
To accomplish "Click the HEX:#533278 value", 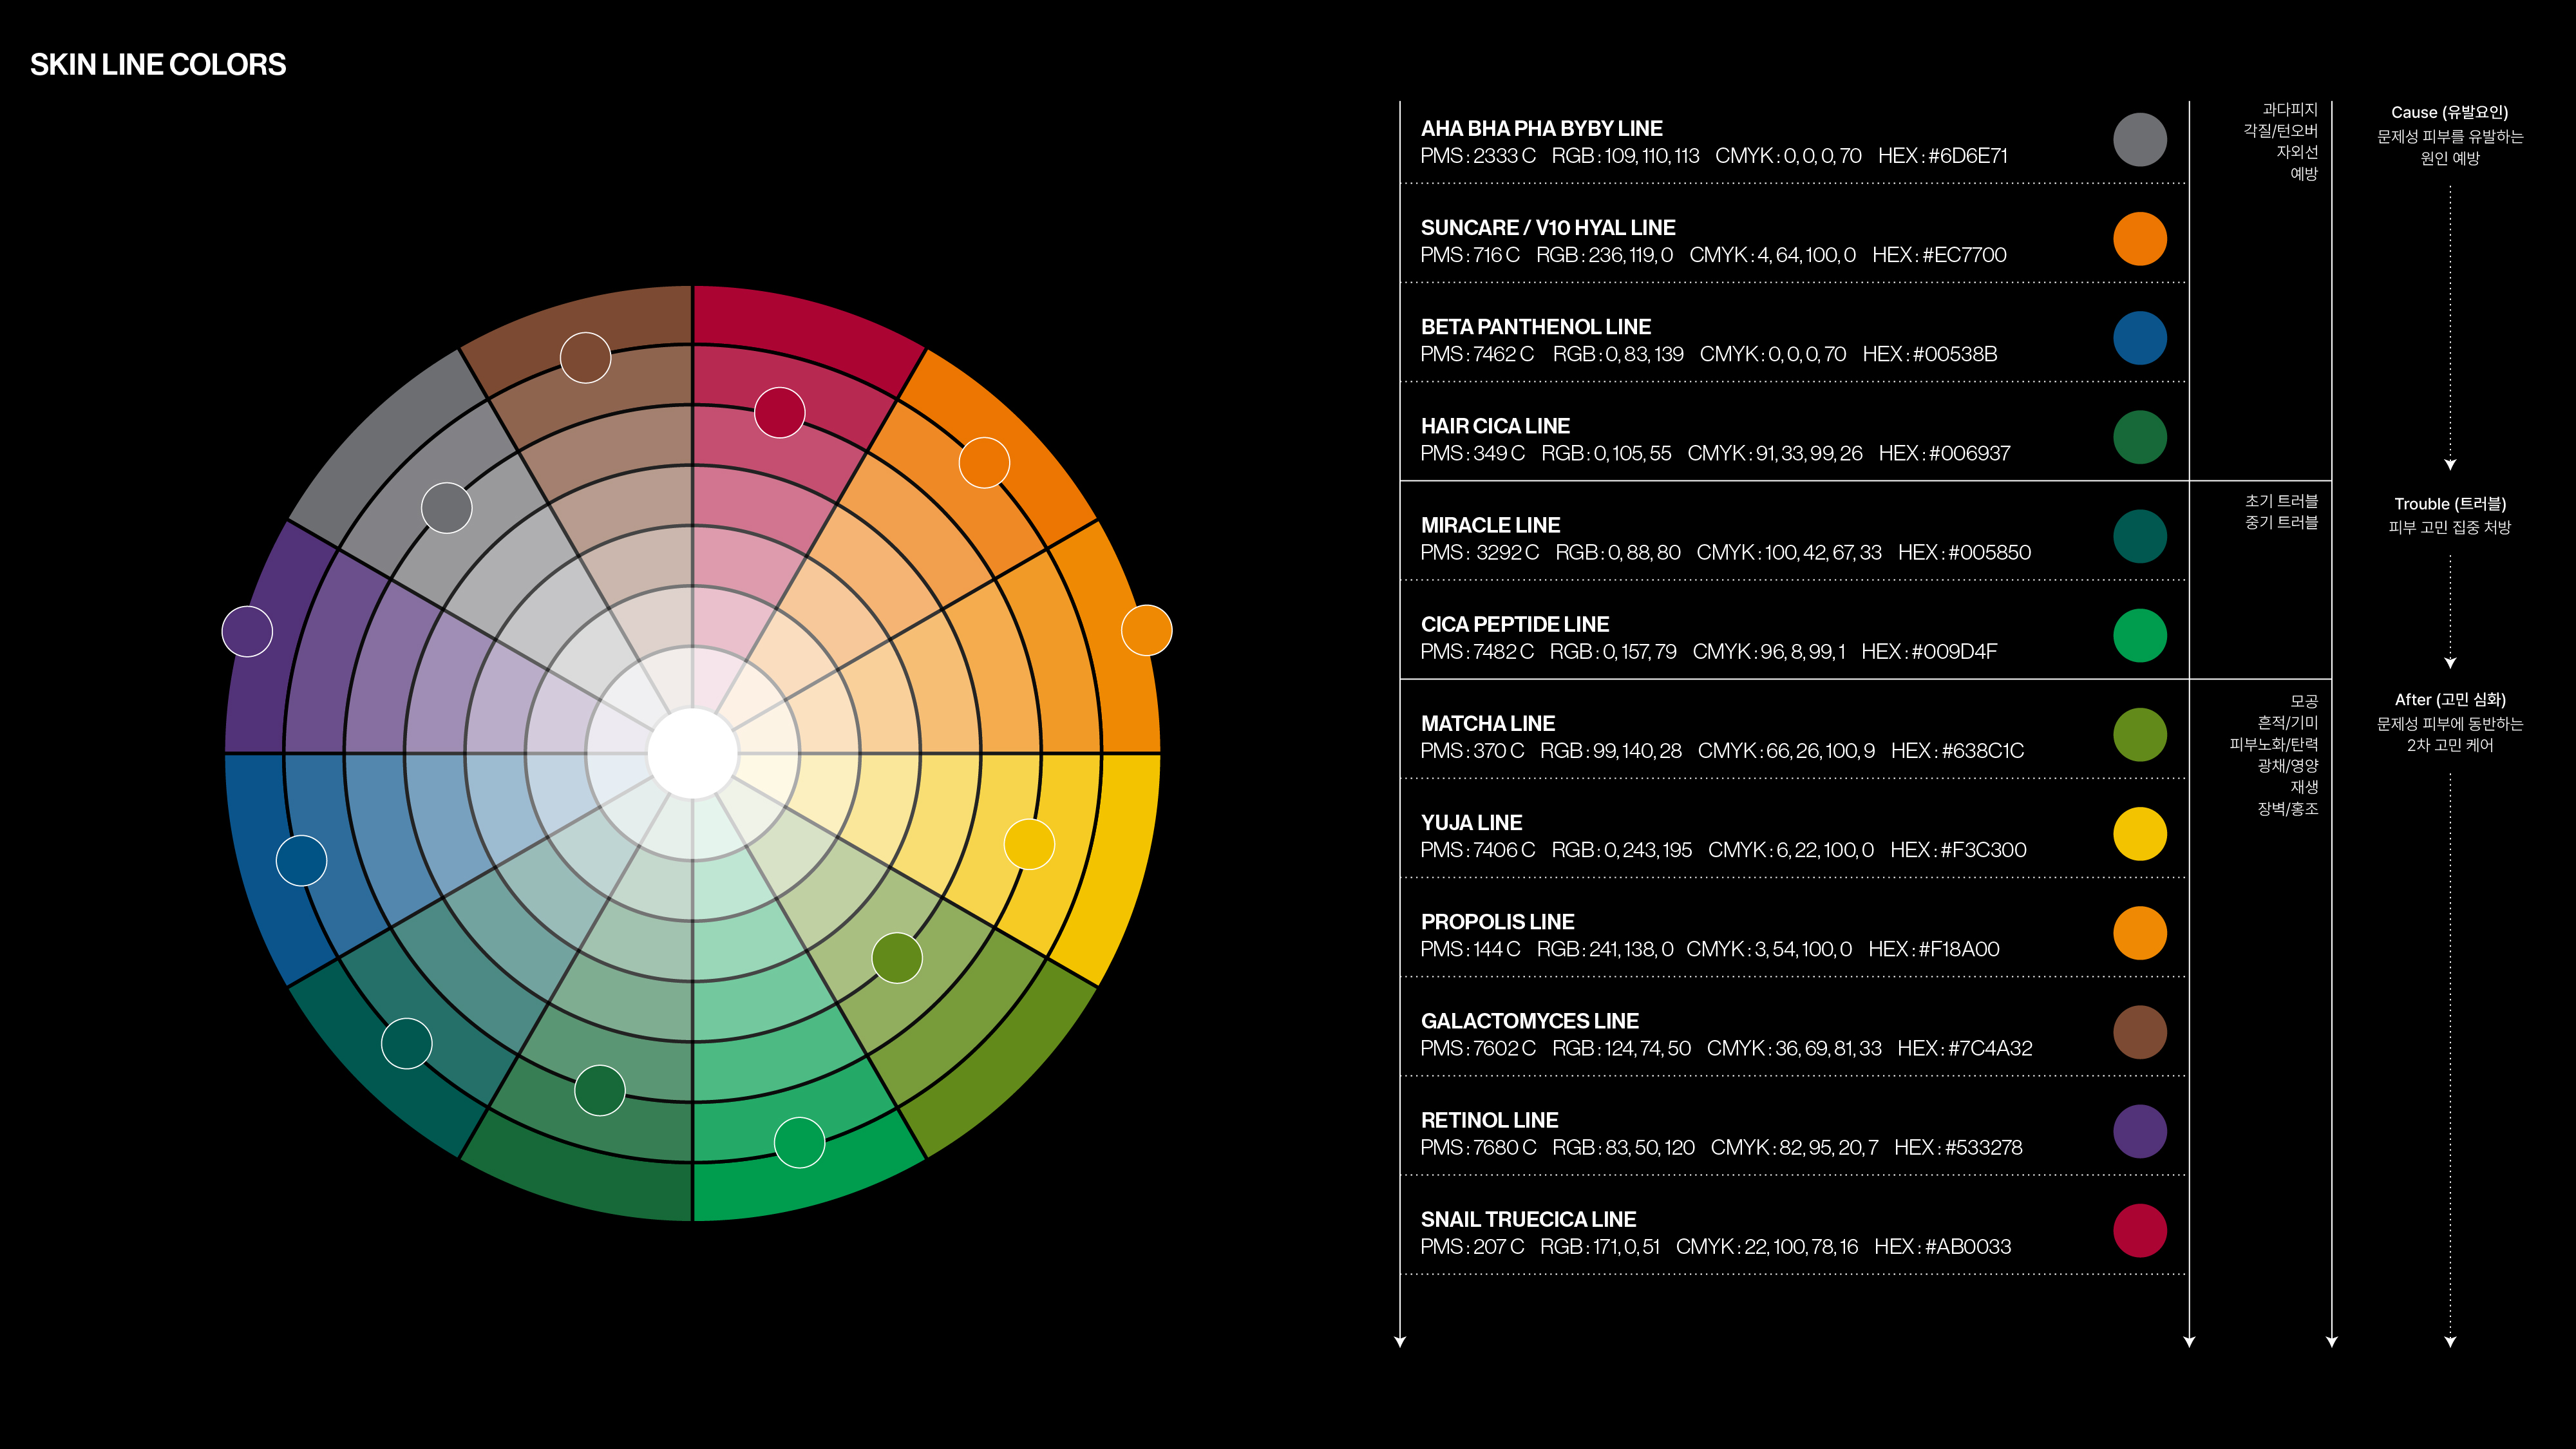I will pos(1958,1147).
